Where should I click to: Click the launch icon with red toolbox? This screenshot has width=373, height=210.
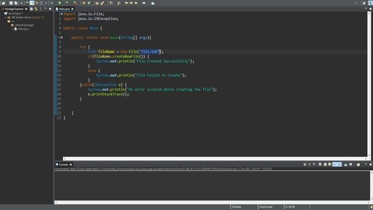[x=75, y=3]
